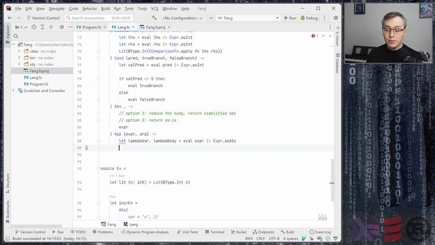
Task: Click the Search everywhere field
Action: pyautogui.click(x=99, y=18)
